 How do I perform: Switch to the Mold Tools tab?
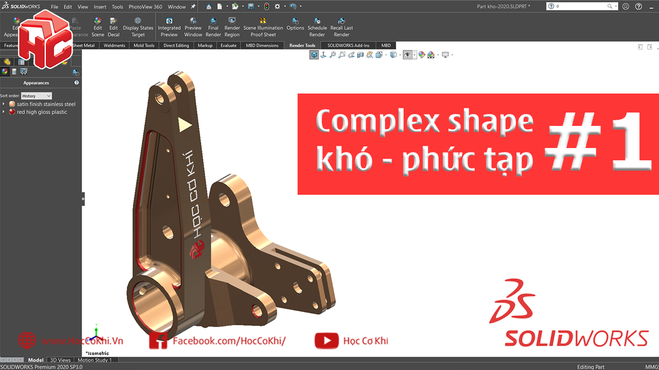coord(144,45)
